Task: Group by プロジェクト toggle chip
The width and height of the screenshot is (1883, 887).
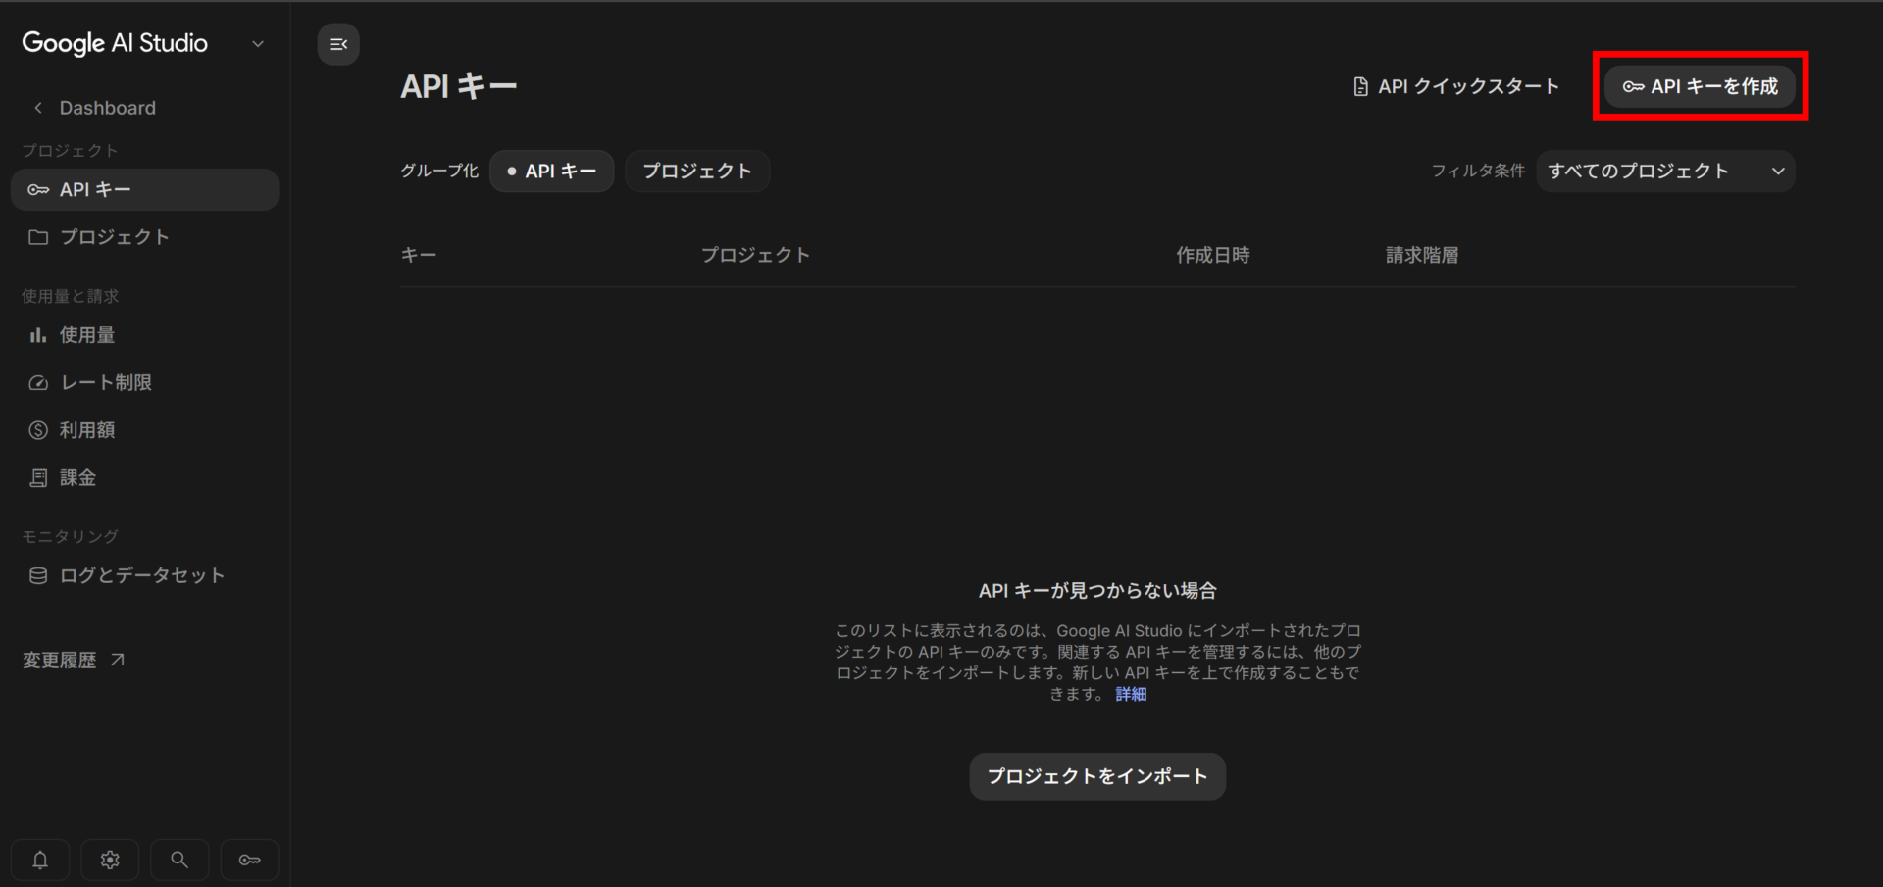Action: [697, 172]
